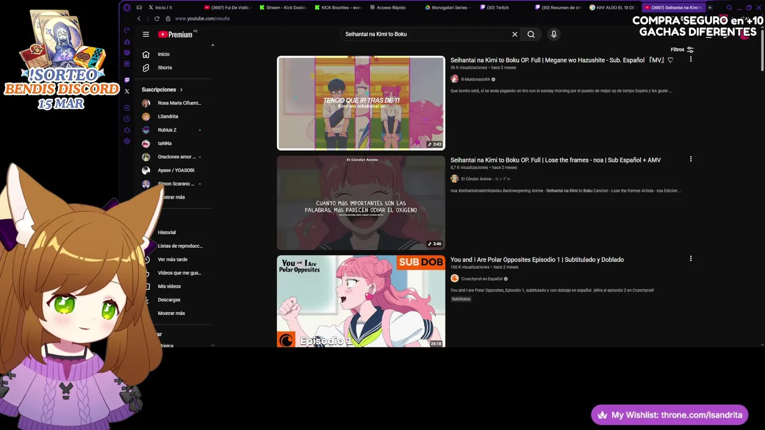Clear the search box with the X
The image size is (765, 430).
(515, 35)
